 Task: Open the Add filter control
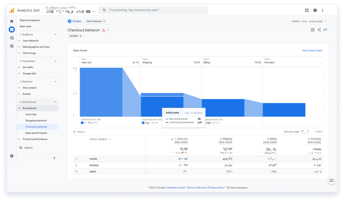pos(75,36)
